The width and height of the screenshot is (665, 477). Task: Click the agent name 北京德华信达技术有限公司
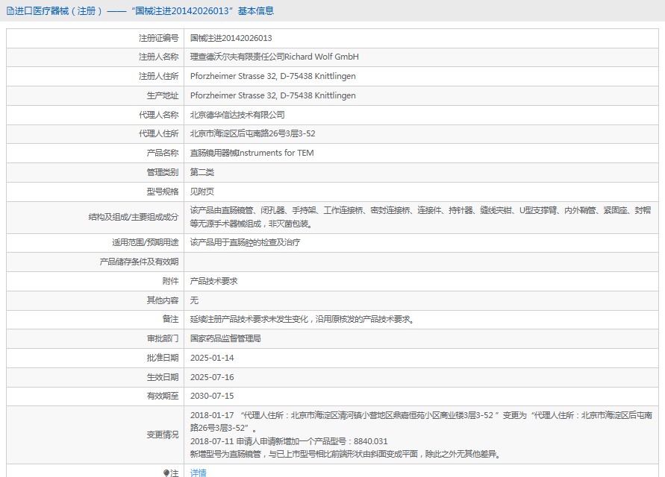pyautogui.click(x=237, y=115)
